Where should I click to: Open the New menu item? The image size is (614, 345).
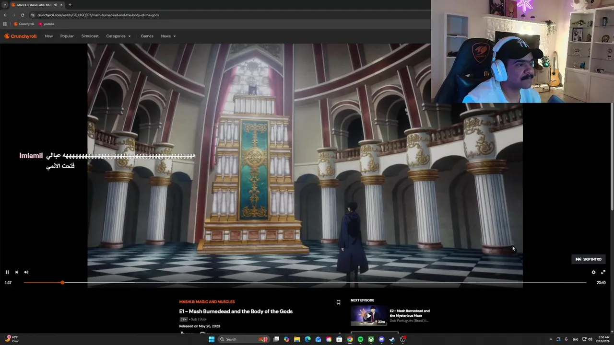point(49,36)
